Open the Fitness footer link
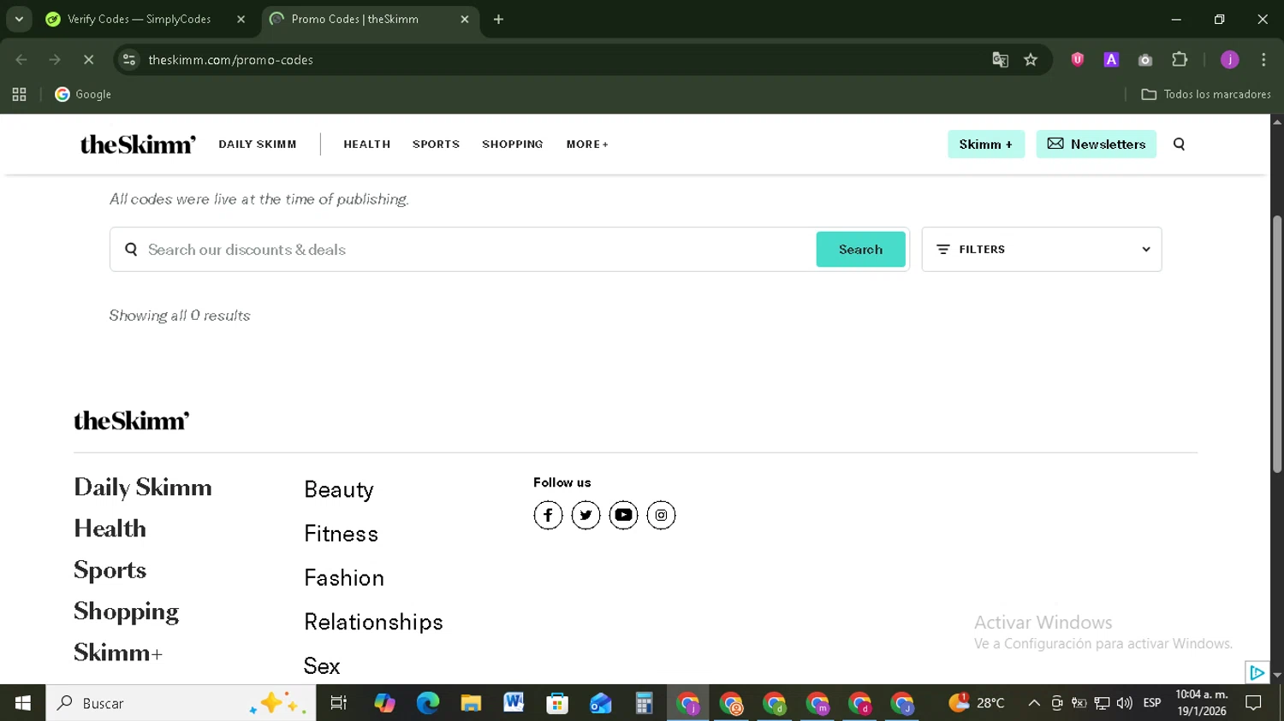 coord(341,534)
